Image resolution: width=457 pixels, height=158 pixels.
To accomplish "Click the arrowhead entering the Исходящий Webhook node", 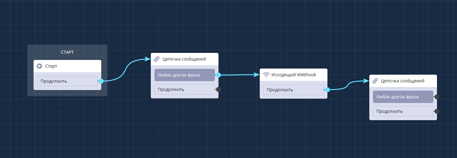I will [257, 75].
